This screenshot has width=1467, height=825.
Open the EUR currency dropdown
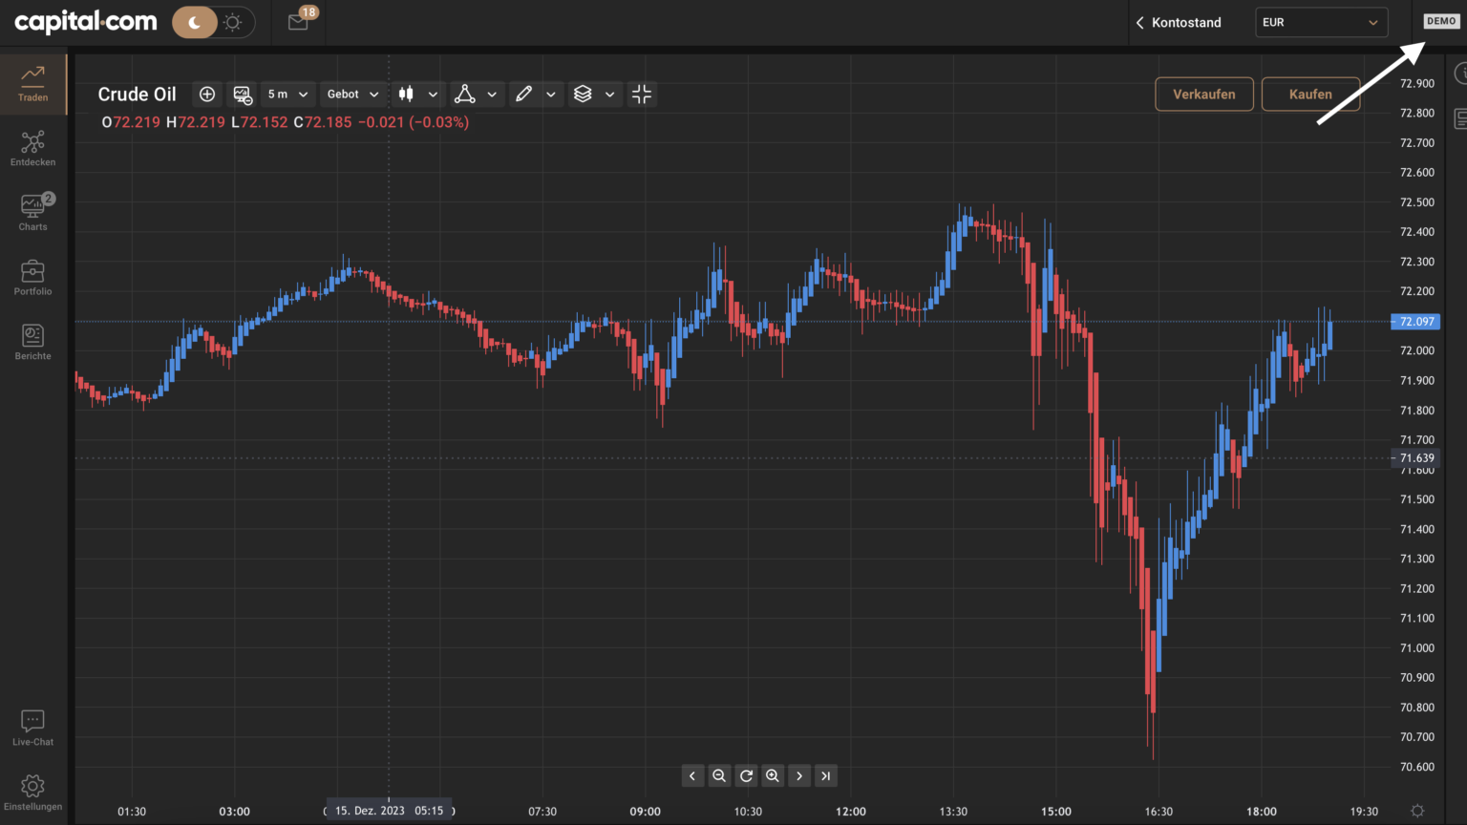[1321, 21]
